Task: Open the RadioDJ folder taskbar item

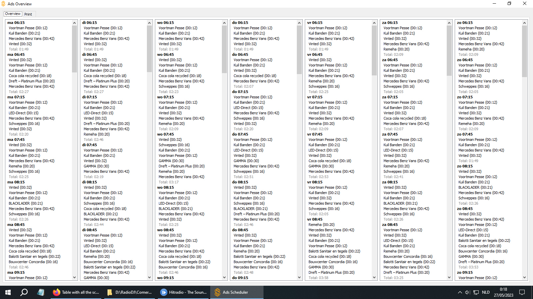Action: coord(130,292)
